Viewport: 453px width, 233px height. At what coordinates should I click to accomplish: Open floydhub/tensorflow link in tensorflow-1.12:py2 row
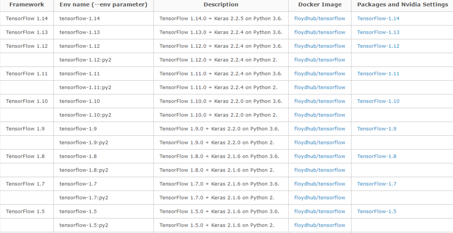click(x=320, y=60)
